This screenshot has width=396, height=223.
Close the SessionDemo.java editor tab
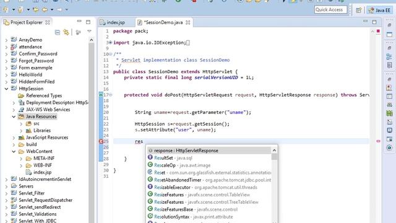tap(188, 22)
